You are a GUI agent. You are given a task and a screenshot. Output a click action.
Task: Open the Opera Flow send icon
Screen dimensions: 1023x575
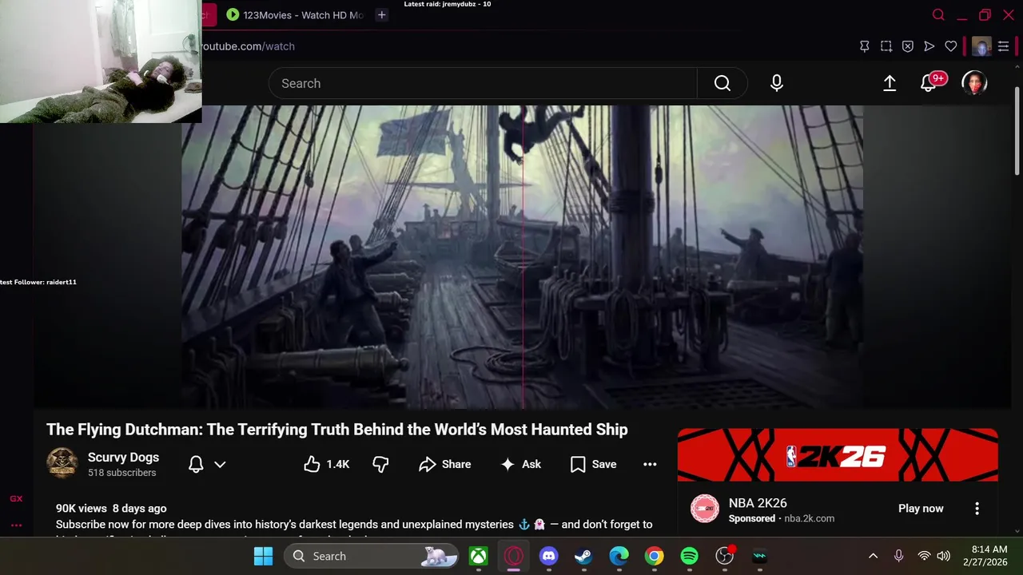929,46
